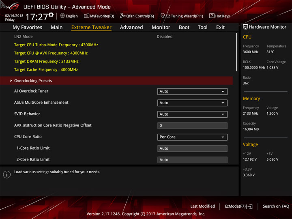Click CPU frequency 3600 MHz value
This screenshot has height=219, width=292.
251,52
